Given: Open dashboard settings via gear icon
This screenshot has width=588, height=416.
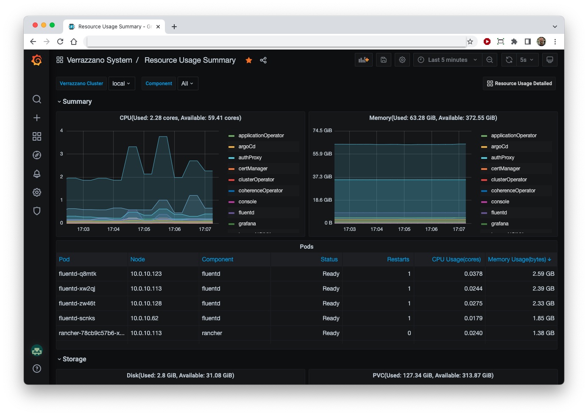Looking at the screenshot, I should pyautogui.click(x=402, y=60).
